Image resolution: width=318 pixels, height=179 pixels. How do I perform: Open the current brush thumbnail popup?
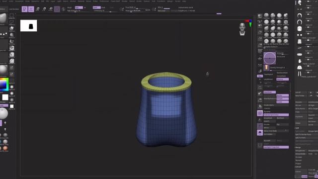[x=3, y=19]
